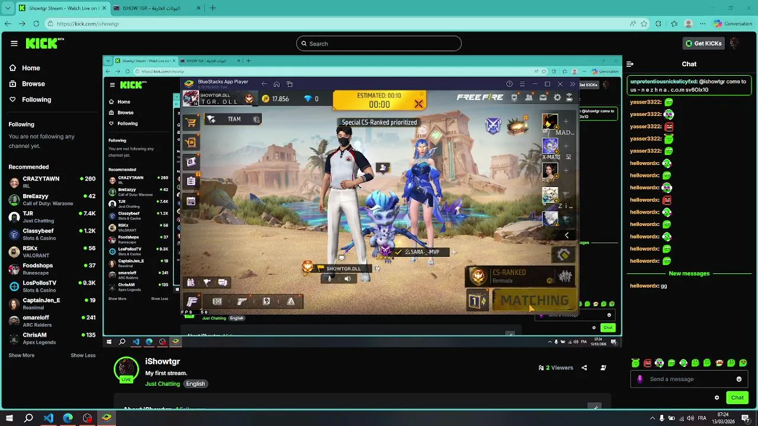Viewport: 758px width, 426px height.
Task: Open the user avatar menu
Action: pos(734,43)
